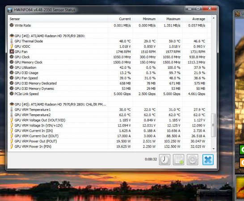The image size is (244, 201).
Task: Click the scrollbar up arrow
Action: [214, 18]
